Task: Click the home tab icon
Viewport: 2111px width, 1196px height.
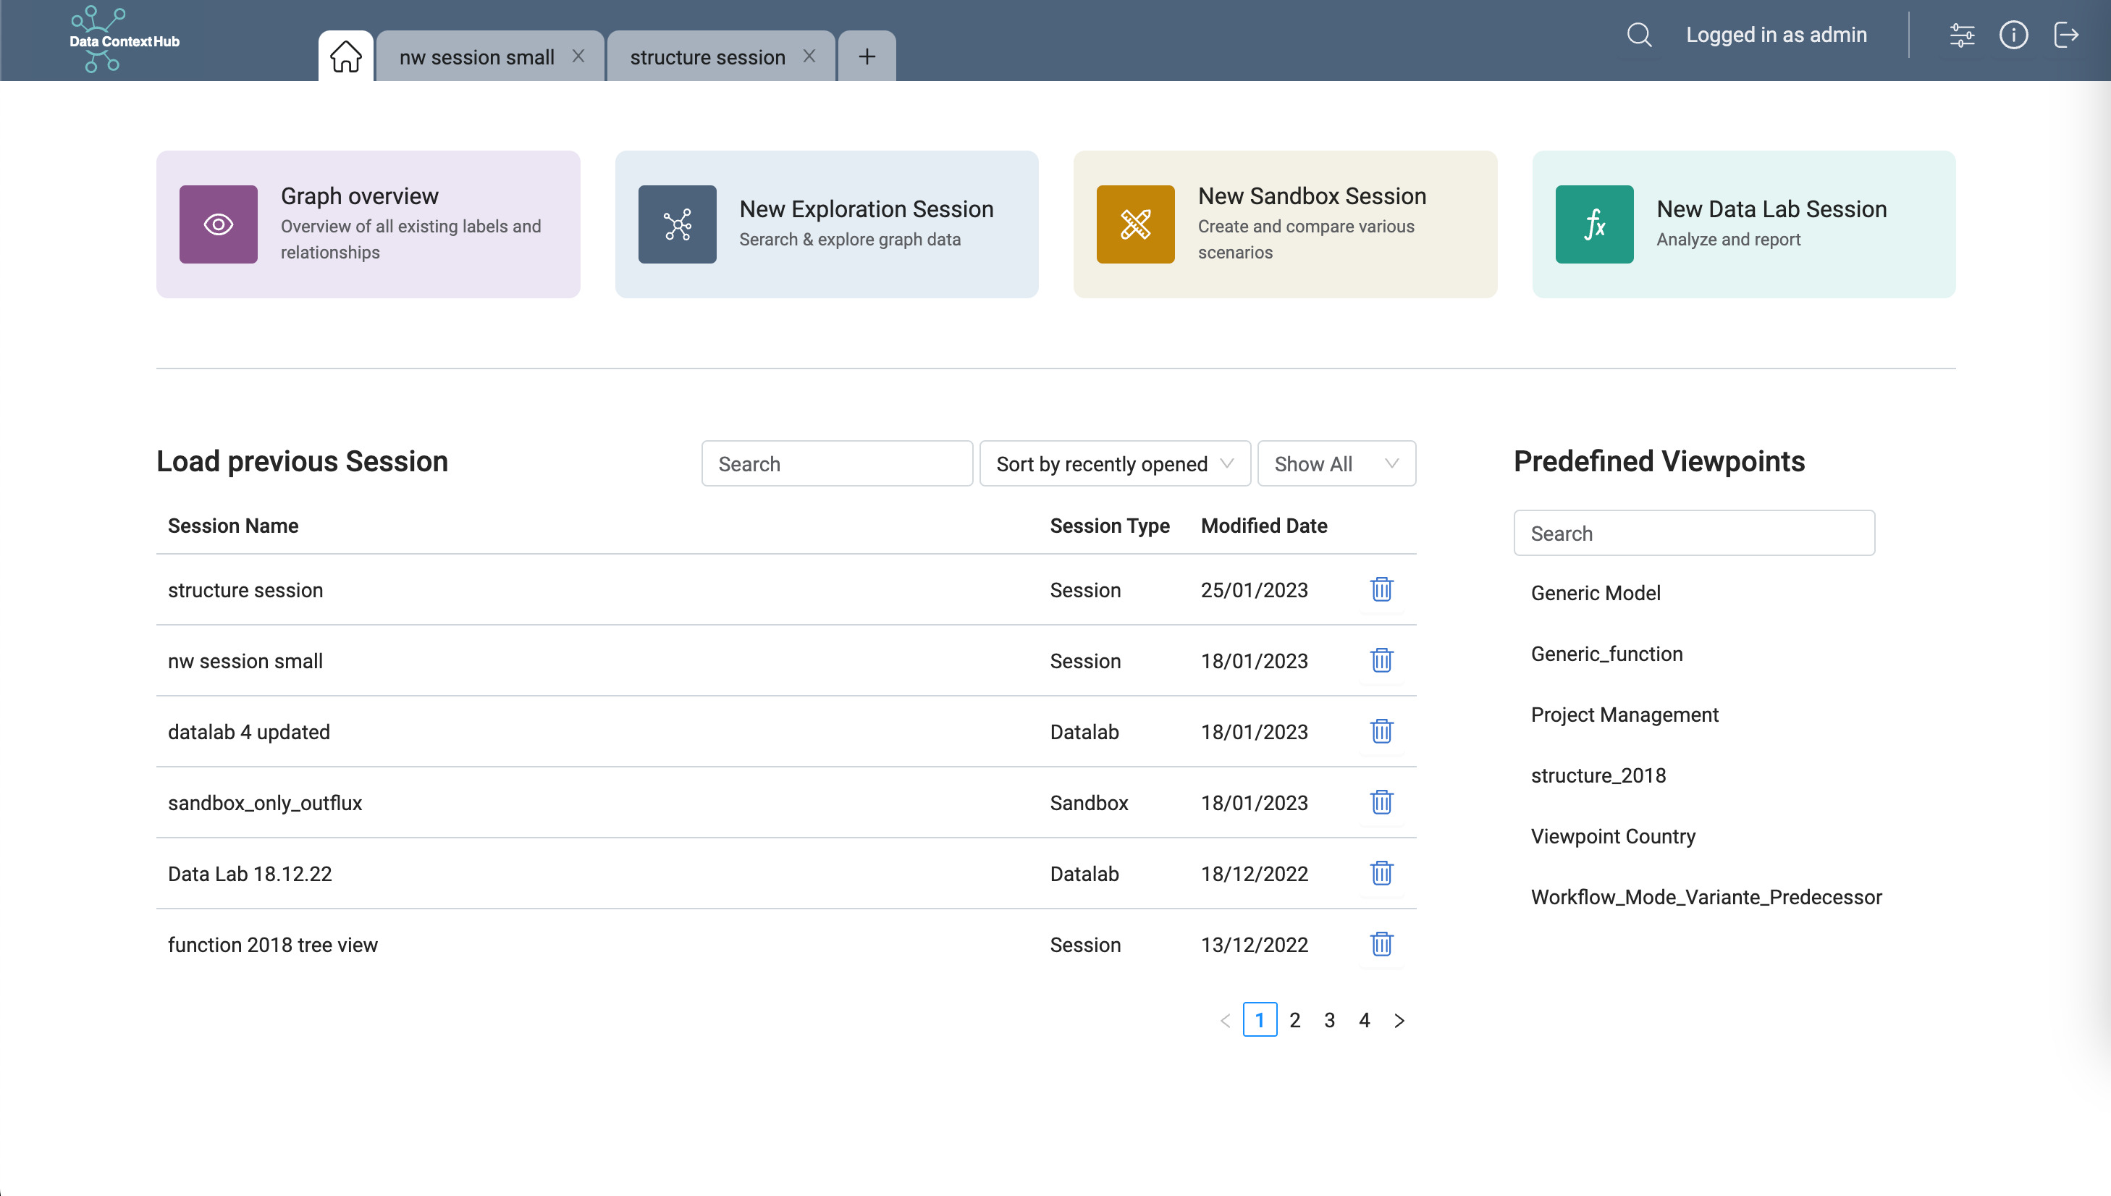Action: [344, 56]
